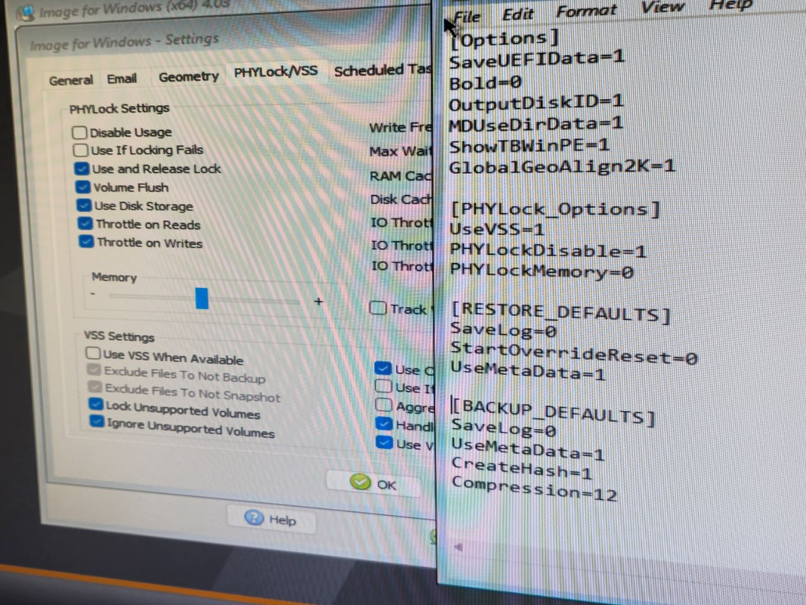Toggle the Exclude Files To Not Backup checkbox
806x605 pixels.
click(x=94, y=369)
